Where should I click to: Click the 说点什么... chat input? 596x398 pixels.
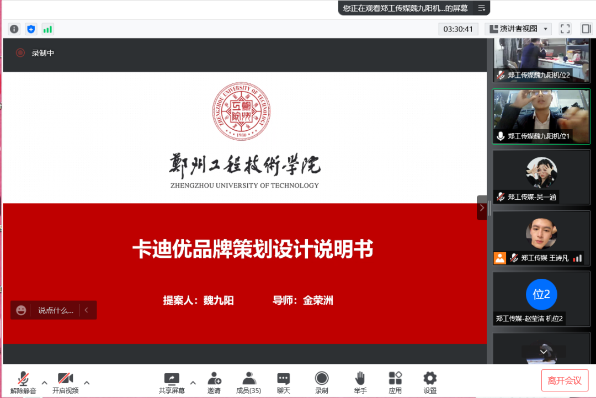[x=56, y=311]
